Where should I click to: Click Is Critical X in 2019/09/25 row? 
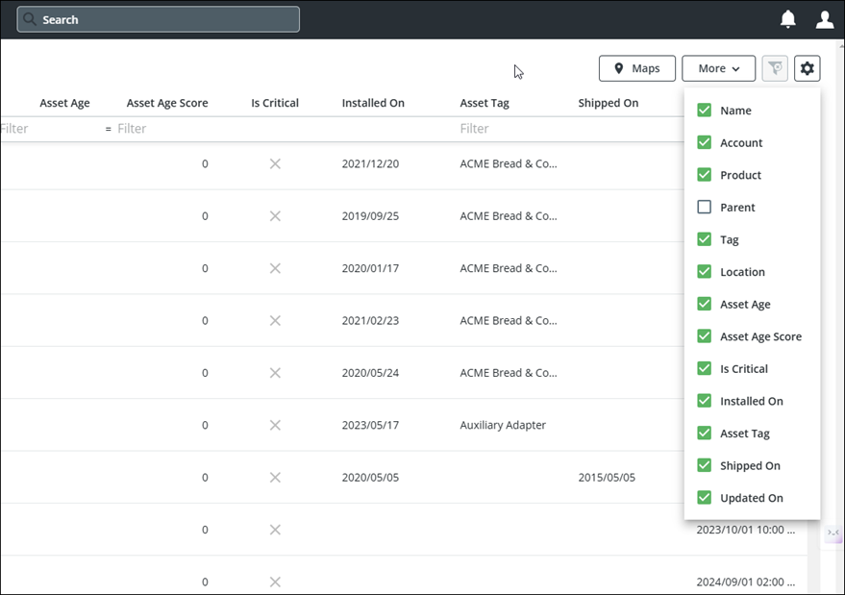275,216
